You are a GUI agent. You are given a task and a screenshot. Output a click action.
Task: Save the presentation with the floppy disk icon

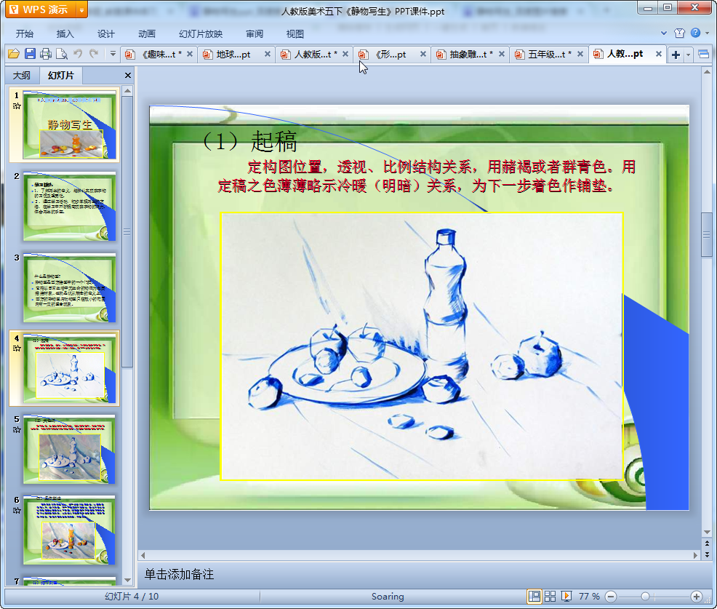tap(31, 54)
